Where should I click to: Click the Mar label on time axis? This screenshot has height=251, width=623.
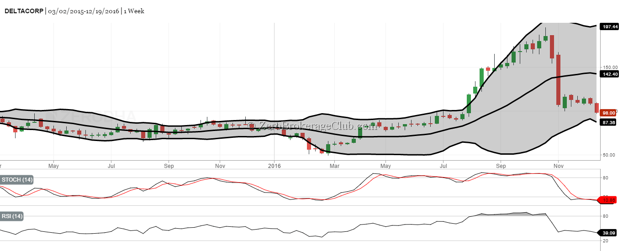pyautogui.click(x=334, y=165)
